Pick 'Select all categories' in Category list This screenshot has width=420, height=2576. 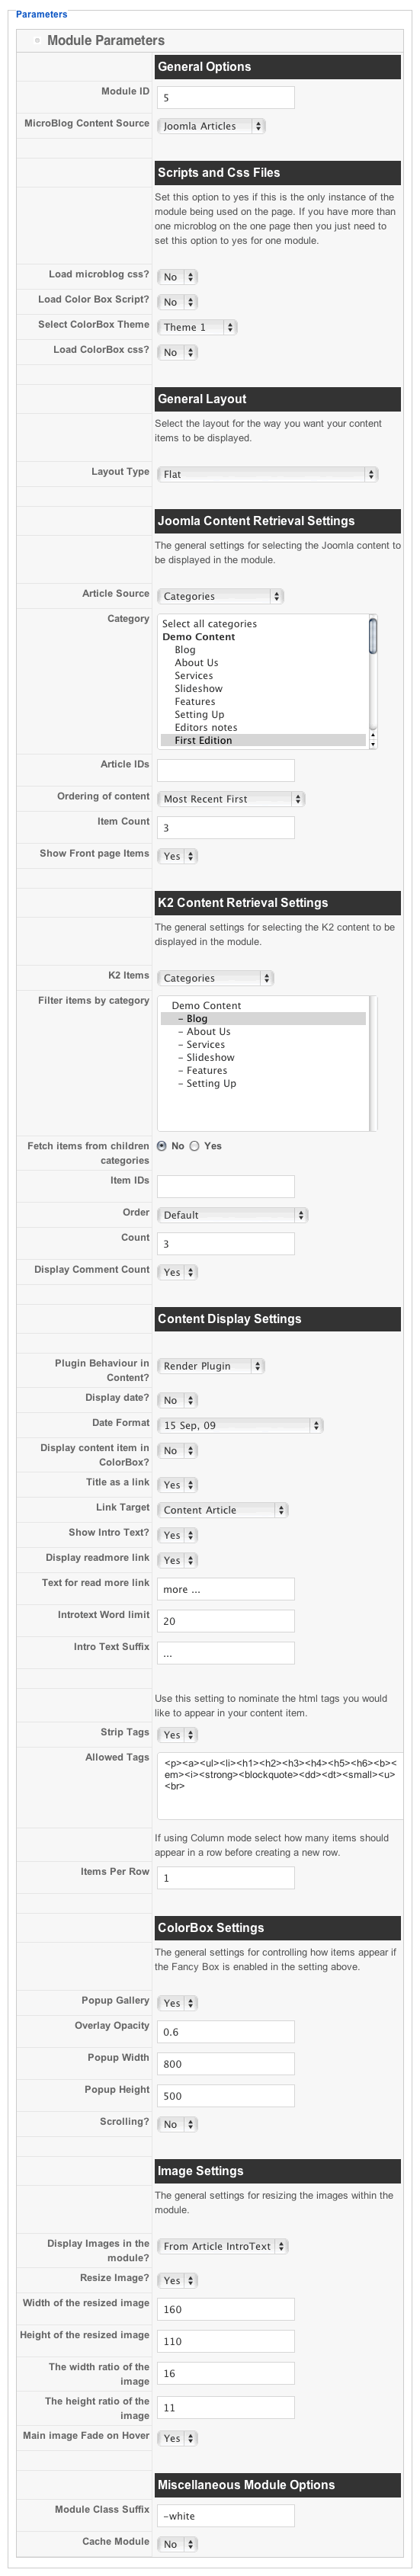209,624
